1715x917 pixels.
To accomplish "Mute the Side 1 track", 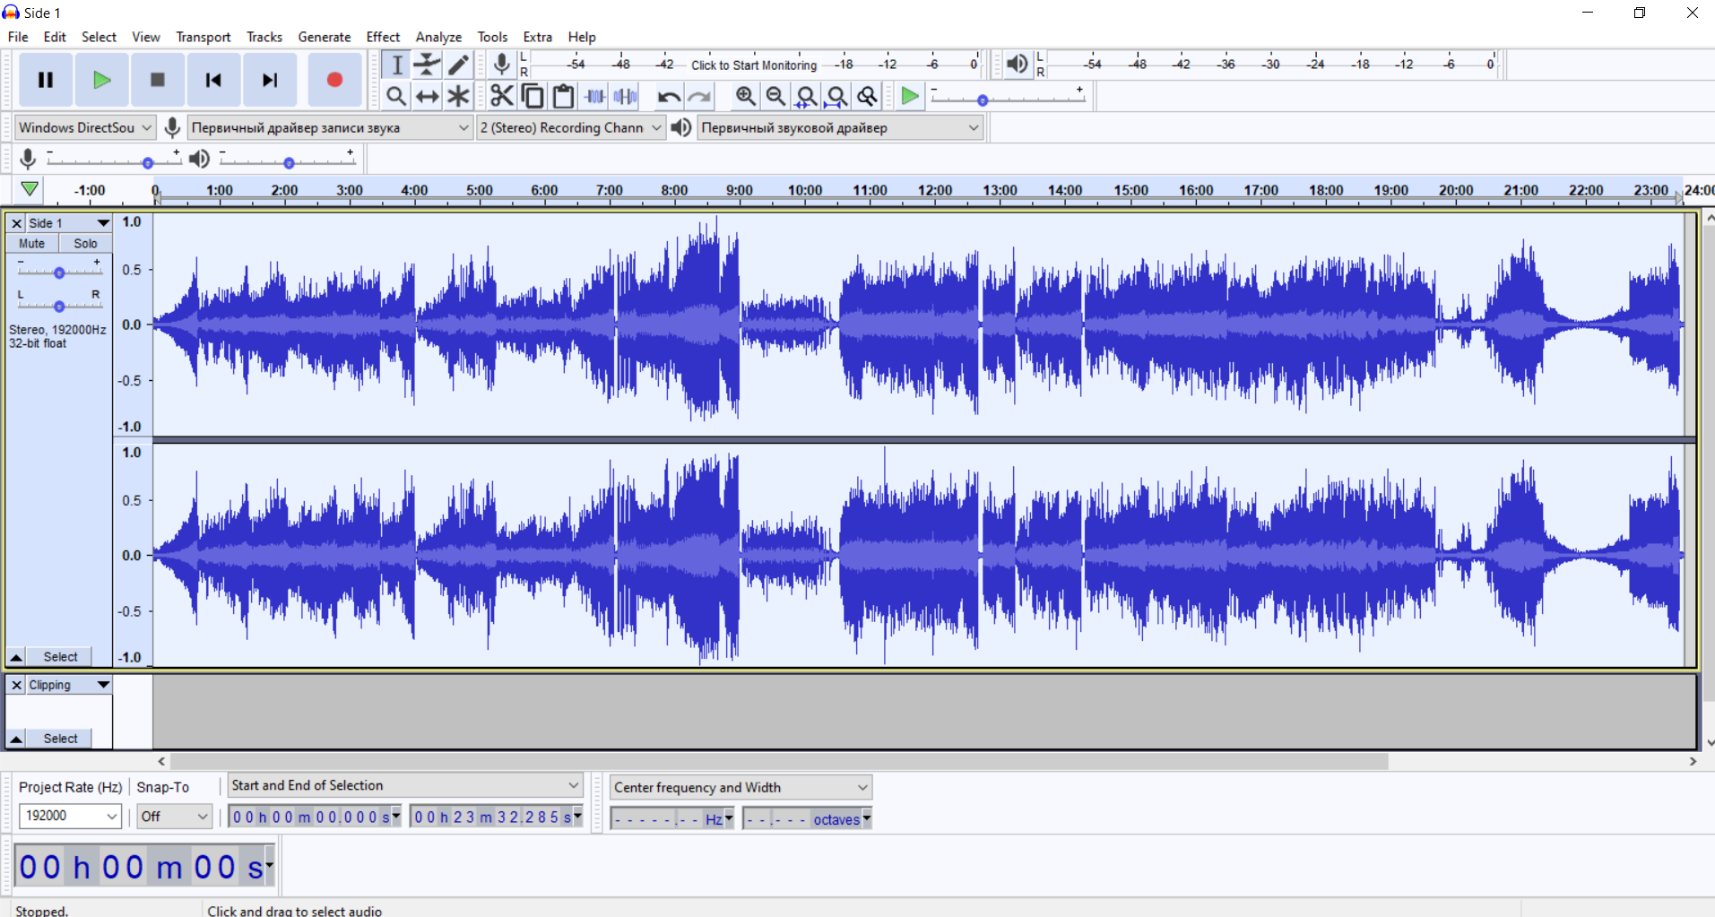I will 32,244.
